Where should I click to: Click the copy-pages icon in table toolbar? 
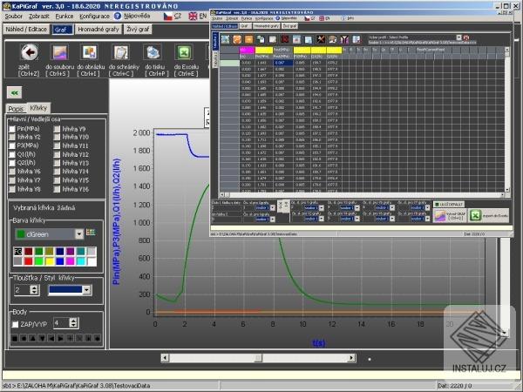tap(261, 39)
